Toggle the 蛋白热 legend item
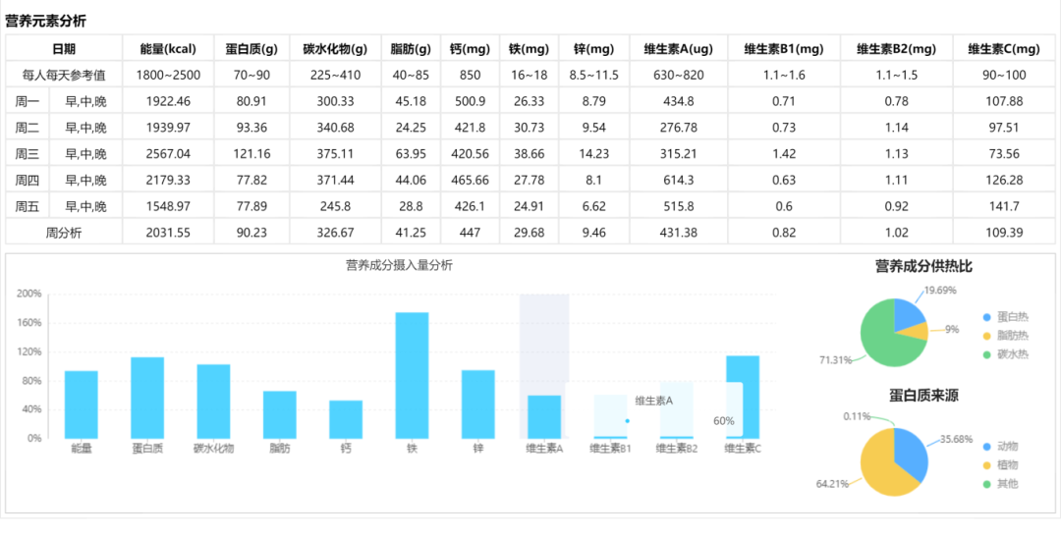 (1006, 316)
